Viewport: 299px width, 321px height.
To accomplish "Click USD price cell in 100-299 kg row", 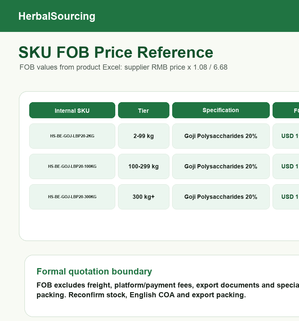I will pyautogui.click(x=286, y=167).
